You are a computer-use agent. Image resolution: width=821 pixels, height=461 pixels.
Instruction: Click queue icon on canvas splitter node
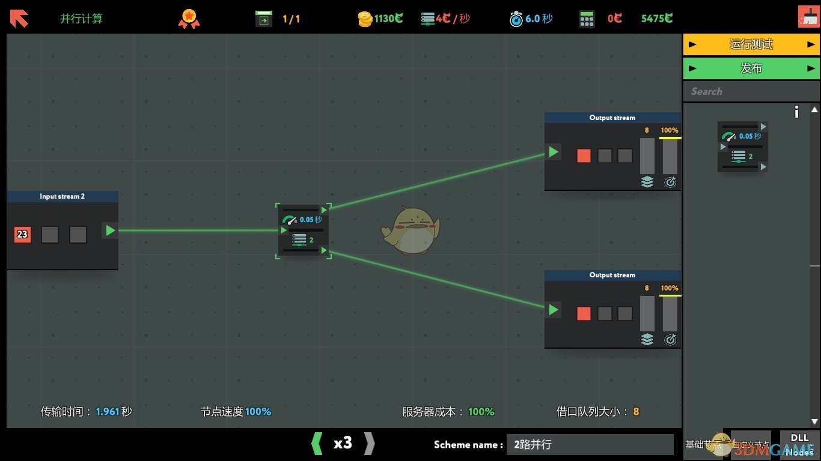coord(299,240)
